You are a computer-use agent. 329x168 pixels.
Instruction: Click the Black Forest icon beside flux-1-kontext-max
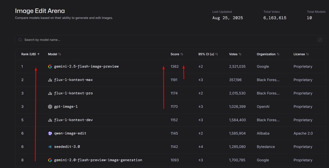[x=50, y=80]
